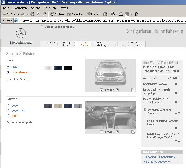186x168 pixels.
Task: Enlarge the interior image using magnifier icon
Action: click(133, 132)
